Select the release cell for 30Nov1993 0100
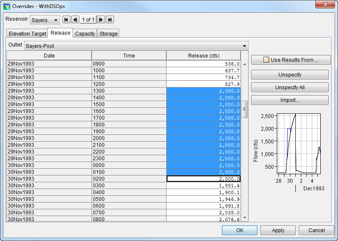Image resolution: width=338 pixels, height=241 pixels. click(203, 172)
